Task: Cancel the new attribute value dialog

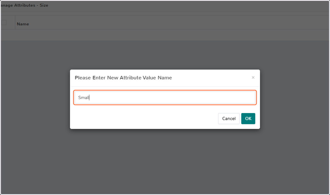Action: click(x=229, y=119)
